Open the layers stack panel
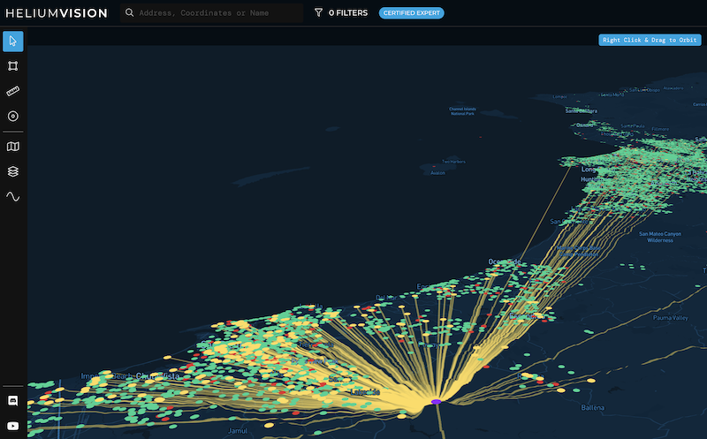707x439 pixels. [13, 171]
